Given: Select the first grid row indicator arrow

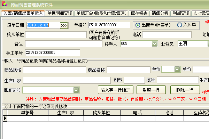Looking at the screenshot, I should pos(5,118).
